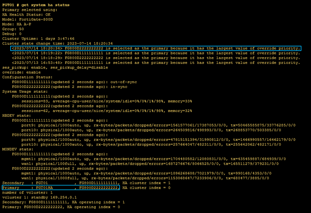Click the 'Mode: HA A-P' line

click(x=17, y=24)
